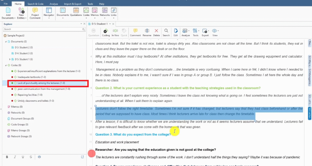The height and width of the screenshot is (166, 312).
Task: Toggle strikethrough formatting in comment editor
Action: coord(31,157)
